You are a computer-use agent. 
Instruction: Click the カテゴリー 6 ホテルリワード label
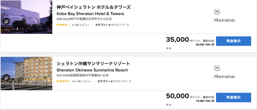point(114,81)
